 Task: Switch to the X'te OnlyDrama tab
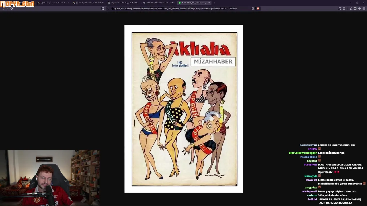pyautogui.click(x=53, y=3)
